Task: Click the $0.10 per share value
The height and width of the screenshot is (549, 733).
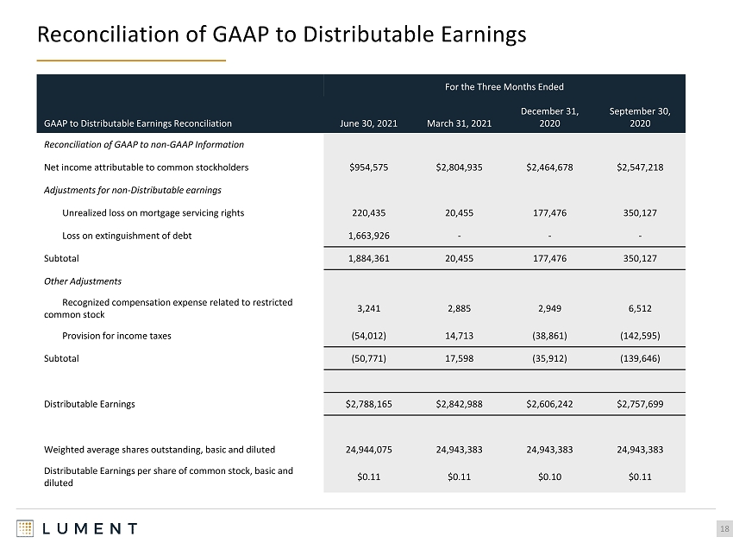Action: 550,477
